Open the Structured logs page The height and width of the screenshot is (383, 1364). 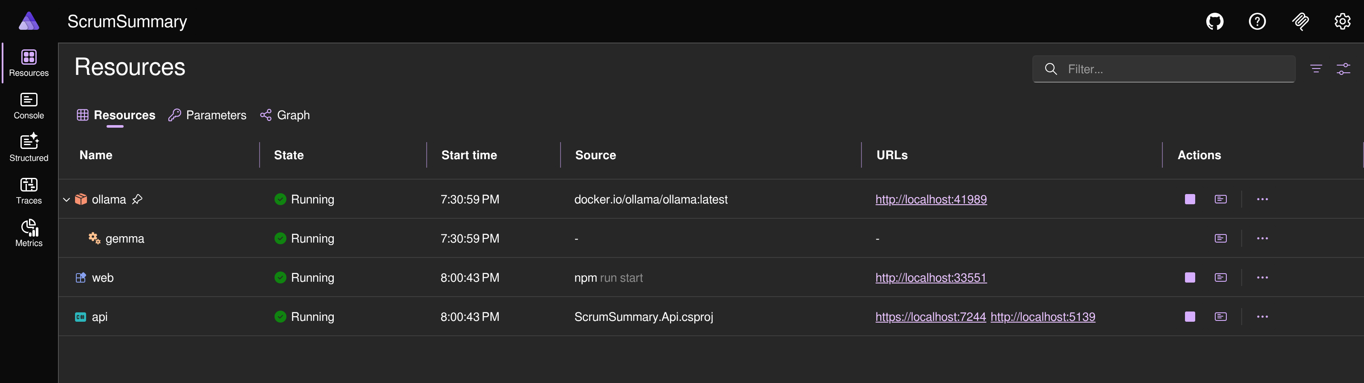pos(29,147)
